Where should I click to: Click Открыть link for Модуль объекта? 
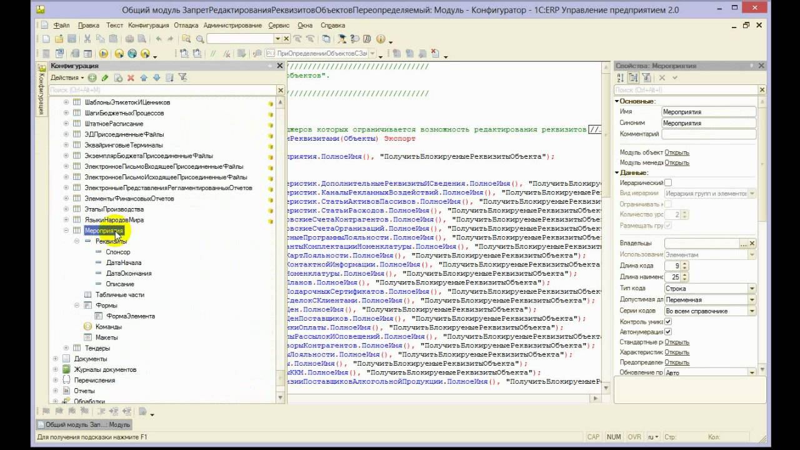(x=677, y=152)
